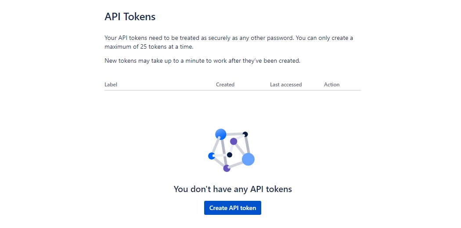461x228 pixels.
Task: Click the large light-blue circle in the illustration
Action: point(248,159)
